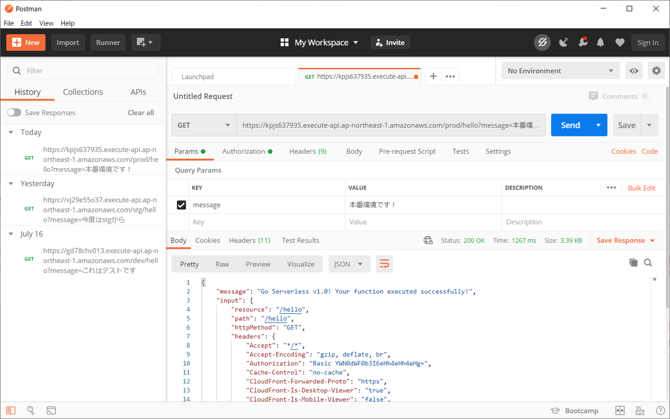Viewport: 670px width, 419px height.
Task: Open the File menu
Action: tap(9, 23)
